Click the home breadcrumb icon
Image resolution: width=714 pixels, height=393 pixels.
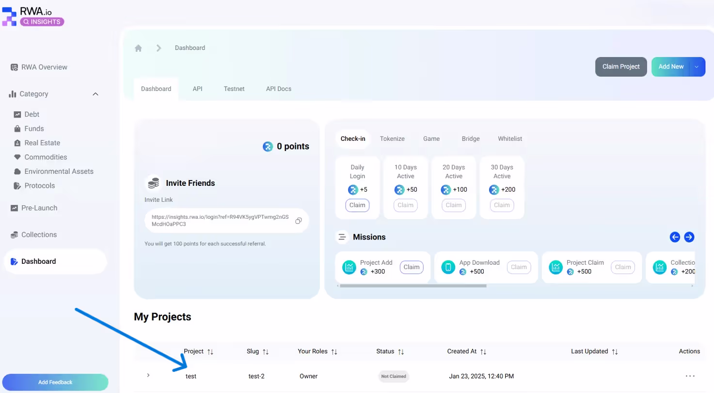tap(139, 48)
